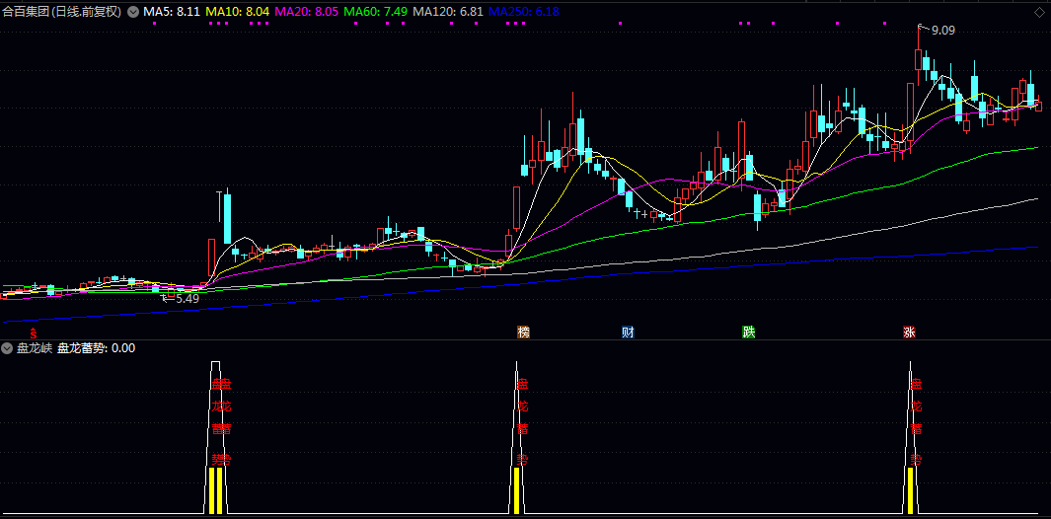Click the 盘龙蓄势: 0.00 indicator value label
The image size is (1051, 519).
[x=96, y=348]
